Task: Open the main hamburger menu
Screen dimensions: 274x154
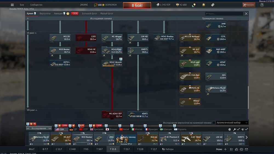Action: (12, 5)
